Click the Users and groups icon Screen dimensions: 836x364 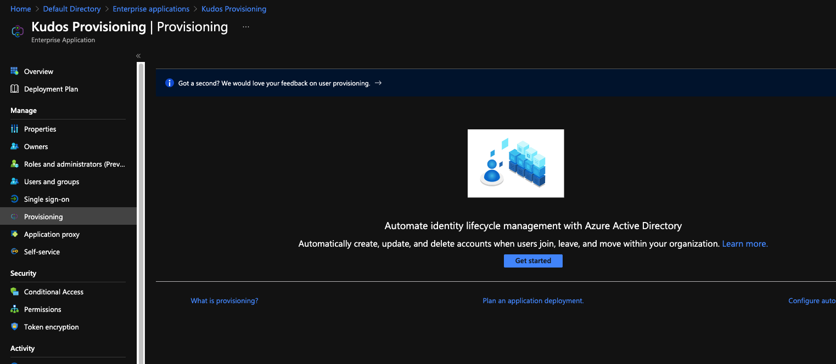[x=14, y=181]
